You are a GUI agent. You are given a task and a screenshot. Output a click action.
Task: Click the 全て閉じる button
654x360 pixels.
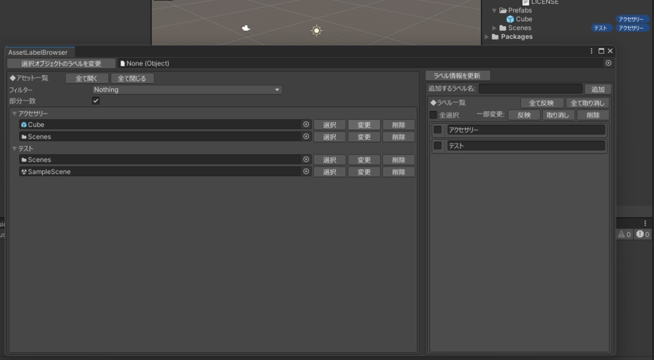point(132,79)
